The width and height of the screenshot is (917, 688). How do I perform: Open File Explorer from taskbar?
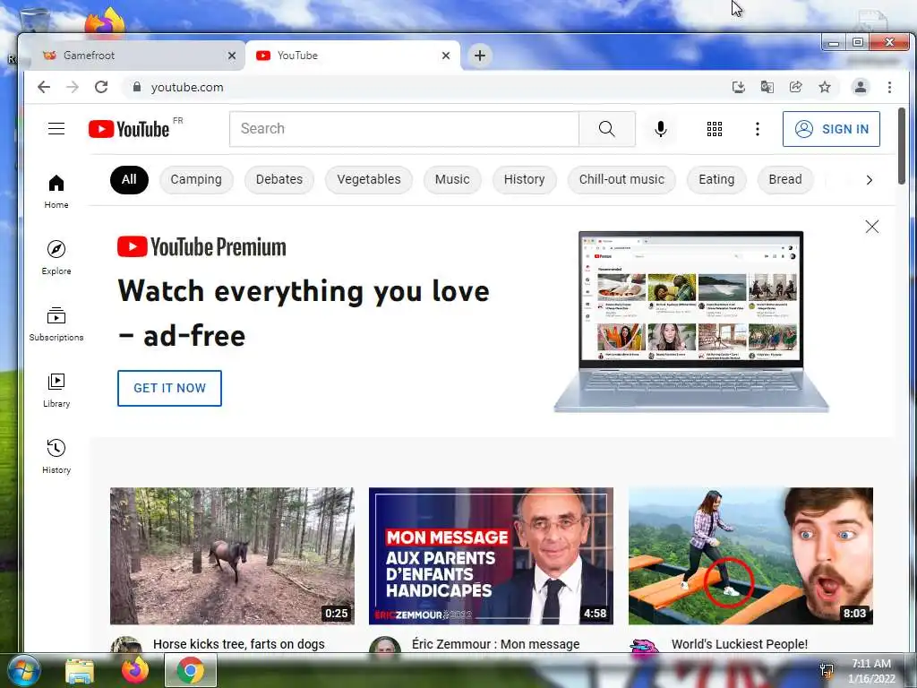pyautogui.click(x=80, y=670)
